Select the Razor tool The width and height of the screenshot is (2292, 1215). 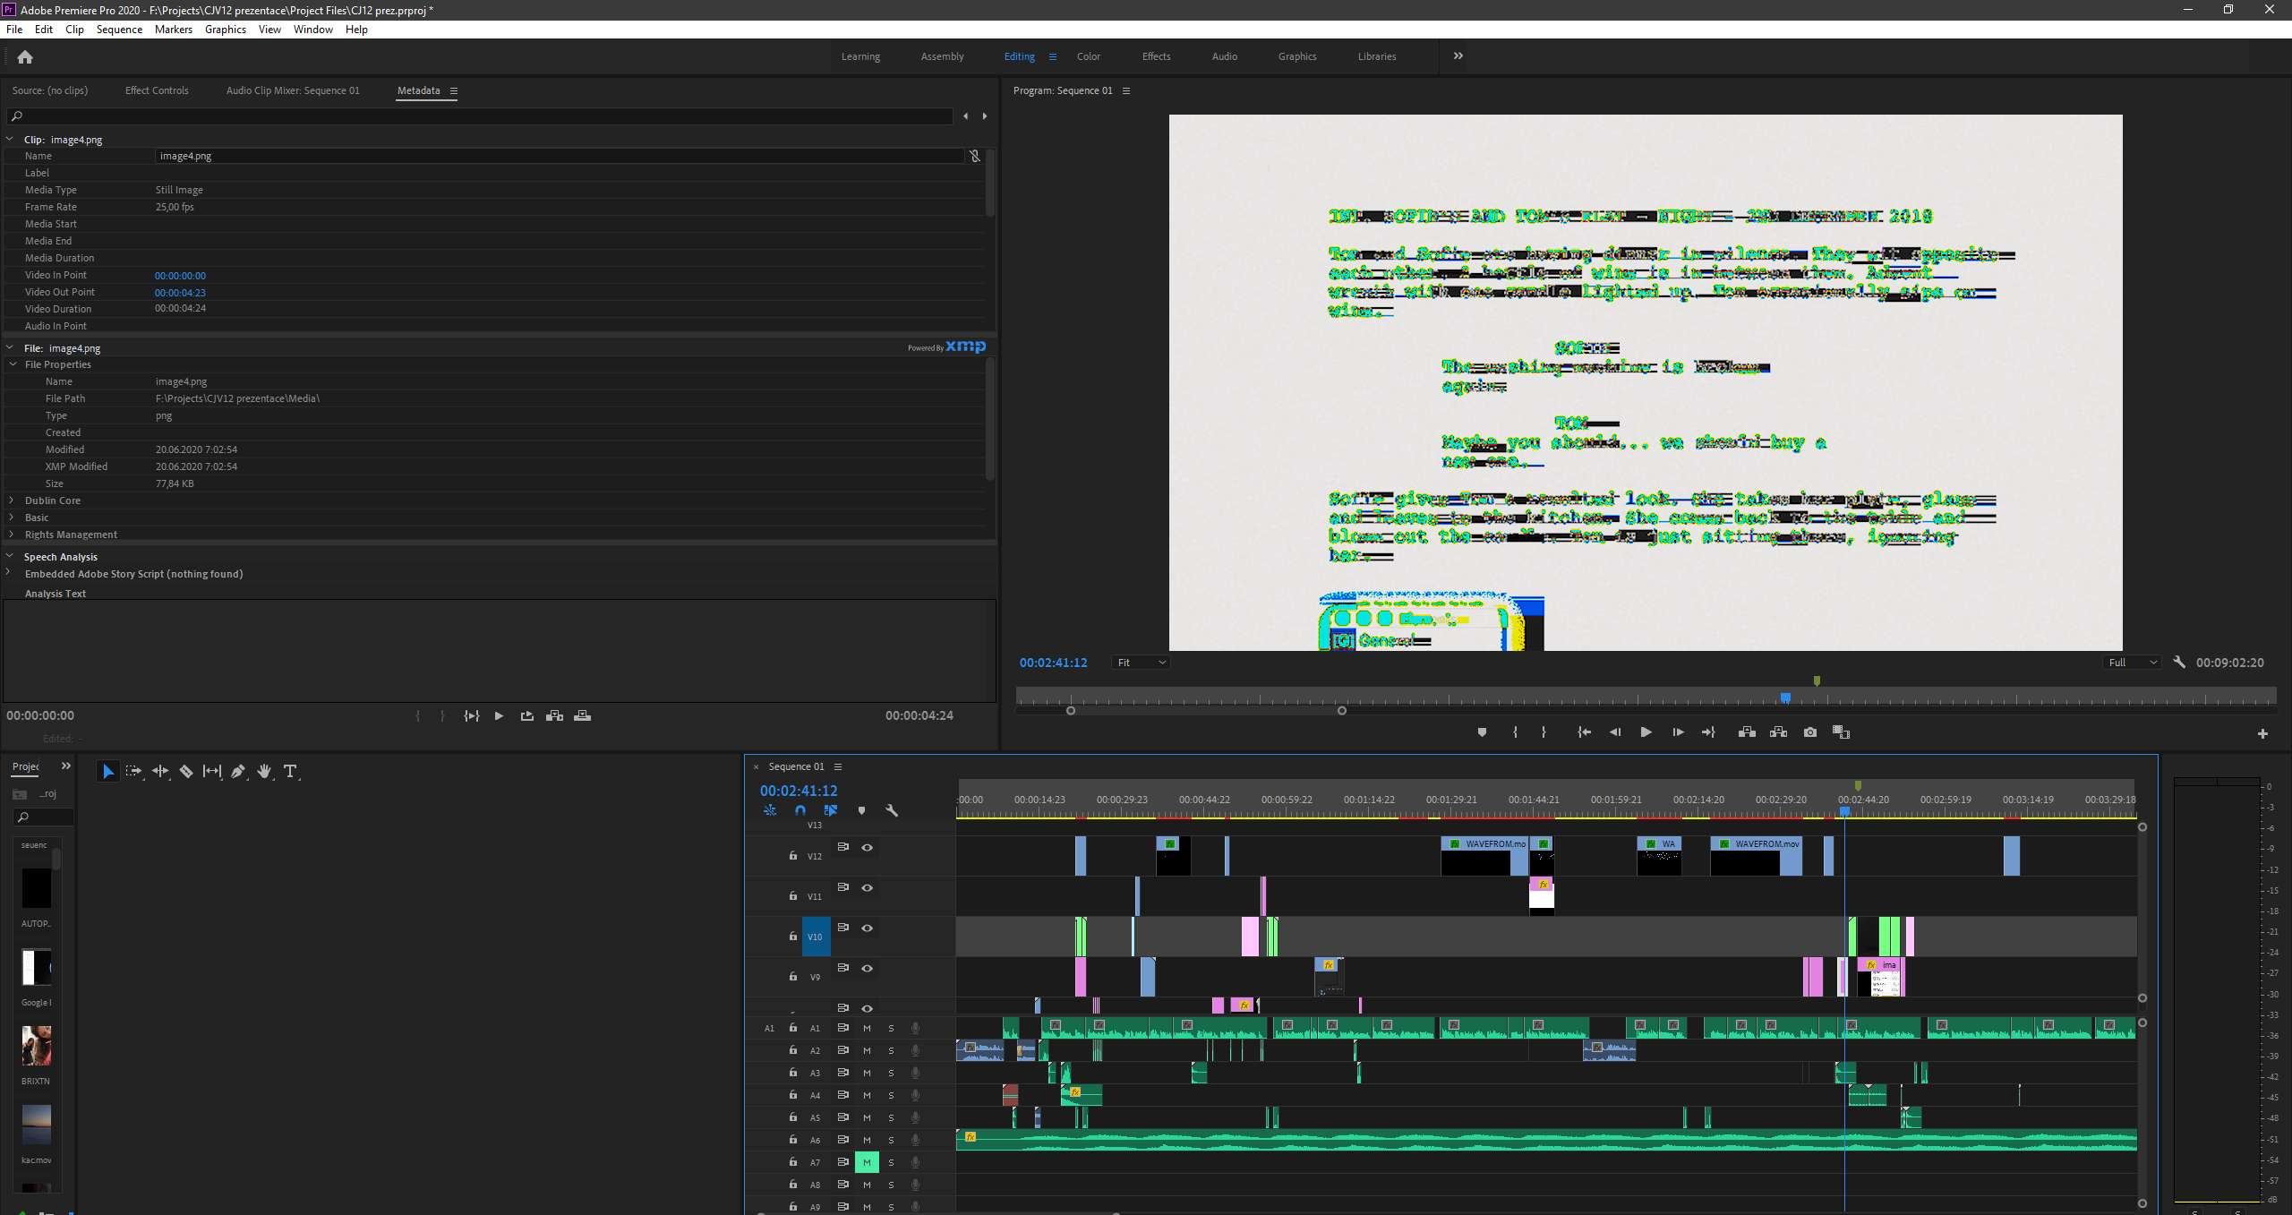[186, 771]
